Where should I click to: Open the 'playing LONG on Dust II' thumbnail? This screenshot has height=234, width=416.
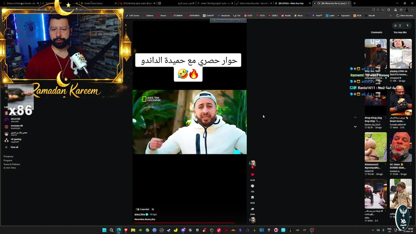coord(401,54)
